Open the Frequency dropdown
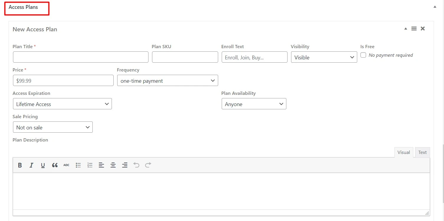Image resolution: width=444 pixels, height=221 pixels. [167, 81]
